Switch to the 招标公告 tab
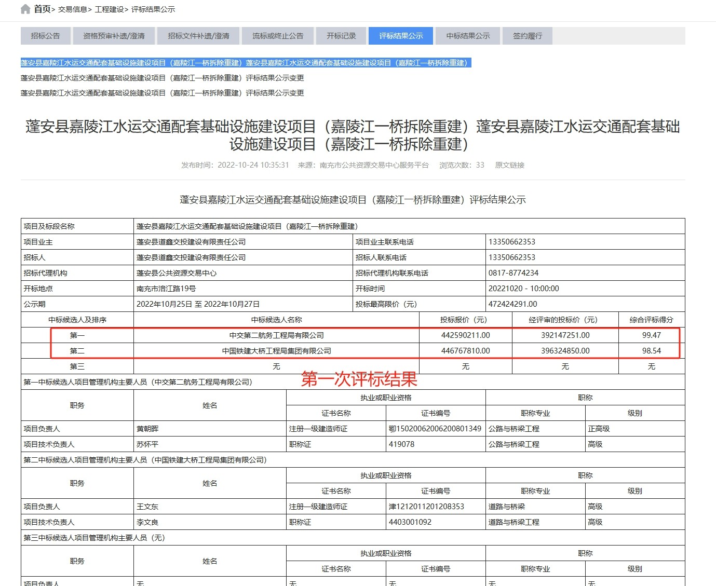Viewport: 716px width, 586px height. pos(46,36)
